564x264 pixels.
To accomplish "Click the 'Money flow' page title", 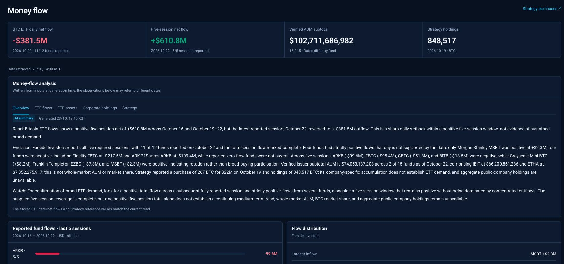I will tap(28, 11).
